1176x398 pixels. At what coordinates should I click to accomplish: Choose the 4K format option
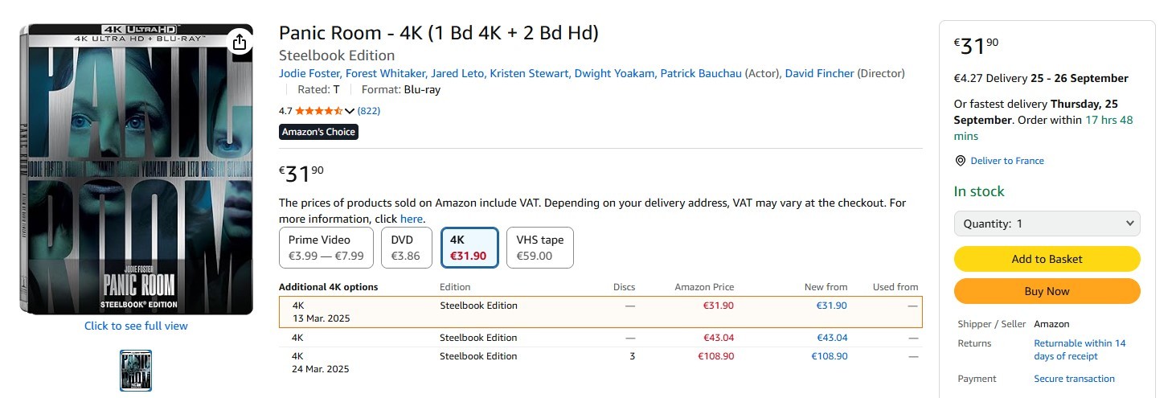coord(469,248)
